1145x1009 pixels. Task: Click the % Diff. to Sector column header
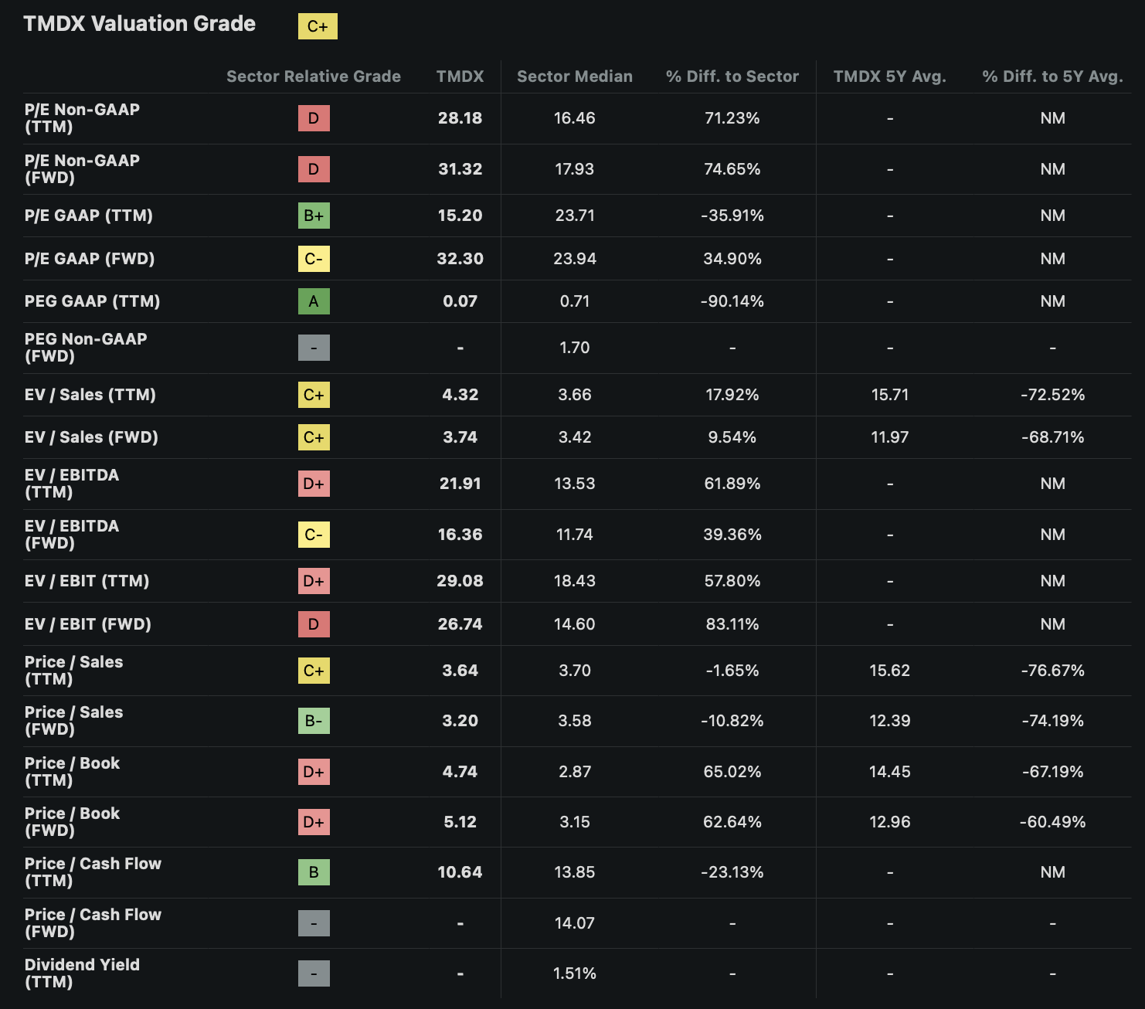(732, 76)
